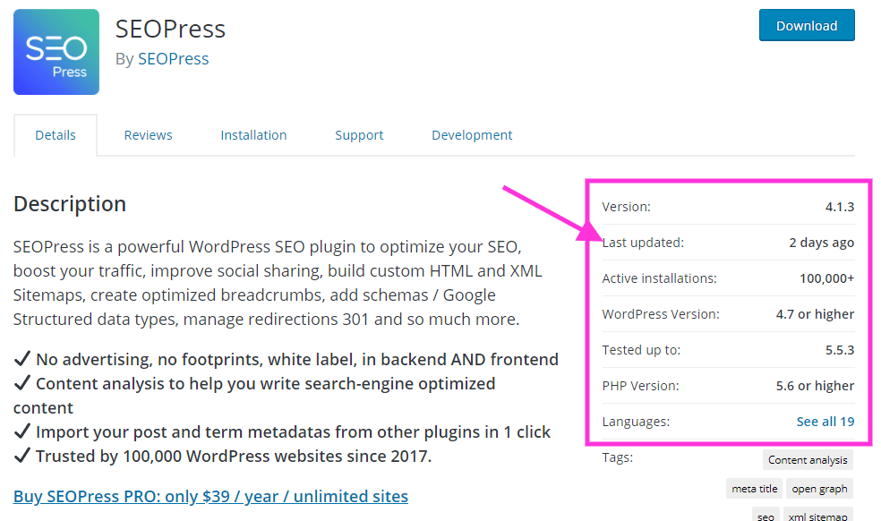Click the 'Version:' label
Screen dimensions: 881x521
(626, 207)
